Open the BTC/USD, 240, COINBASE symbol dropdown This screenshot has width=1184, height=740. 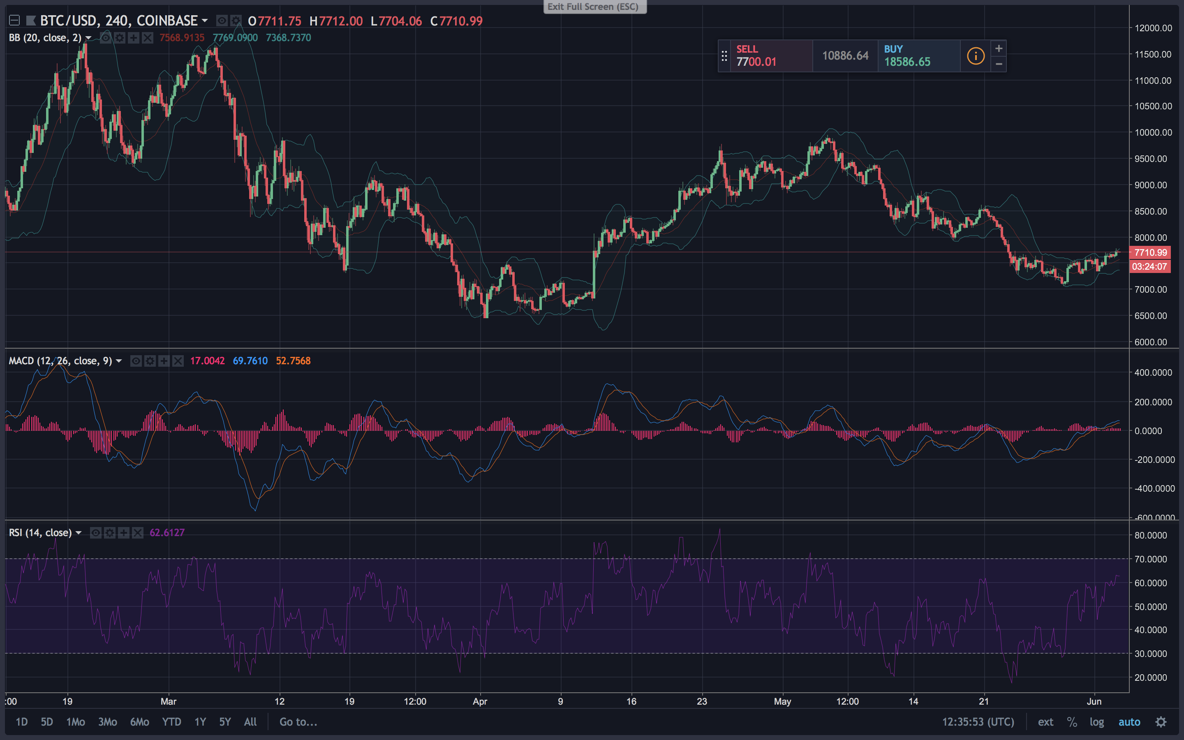click(204, 21)
